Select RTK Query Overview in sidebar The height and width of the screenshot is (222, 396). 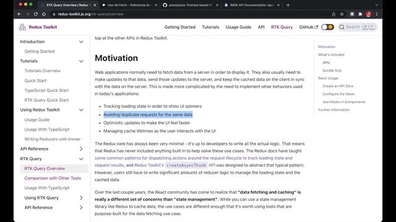pyautogui.click(x=45, y=168)
